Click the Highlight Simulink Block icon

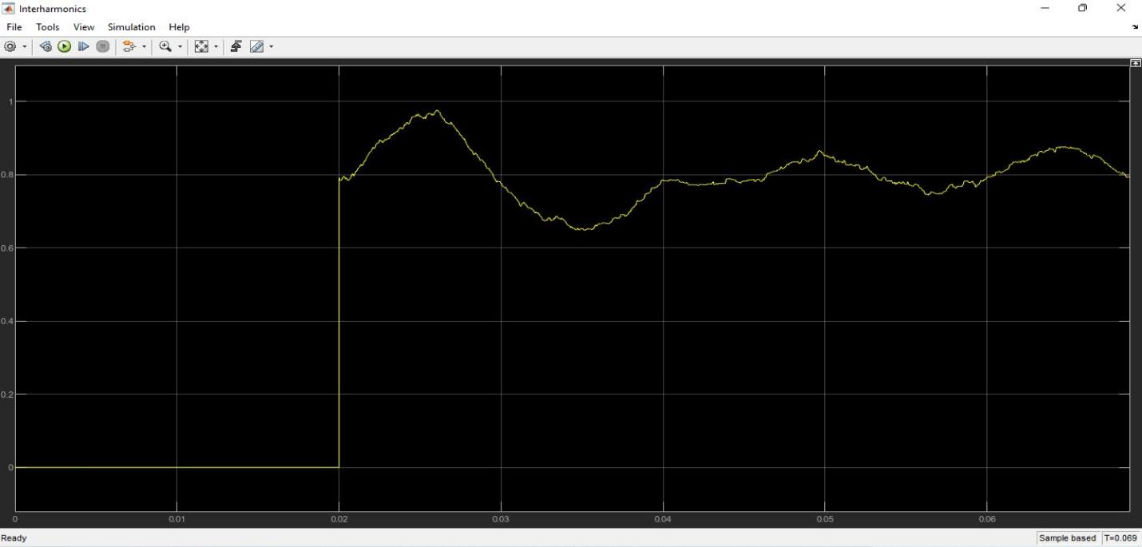(x=128, y=46)
